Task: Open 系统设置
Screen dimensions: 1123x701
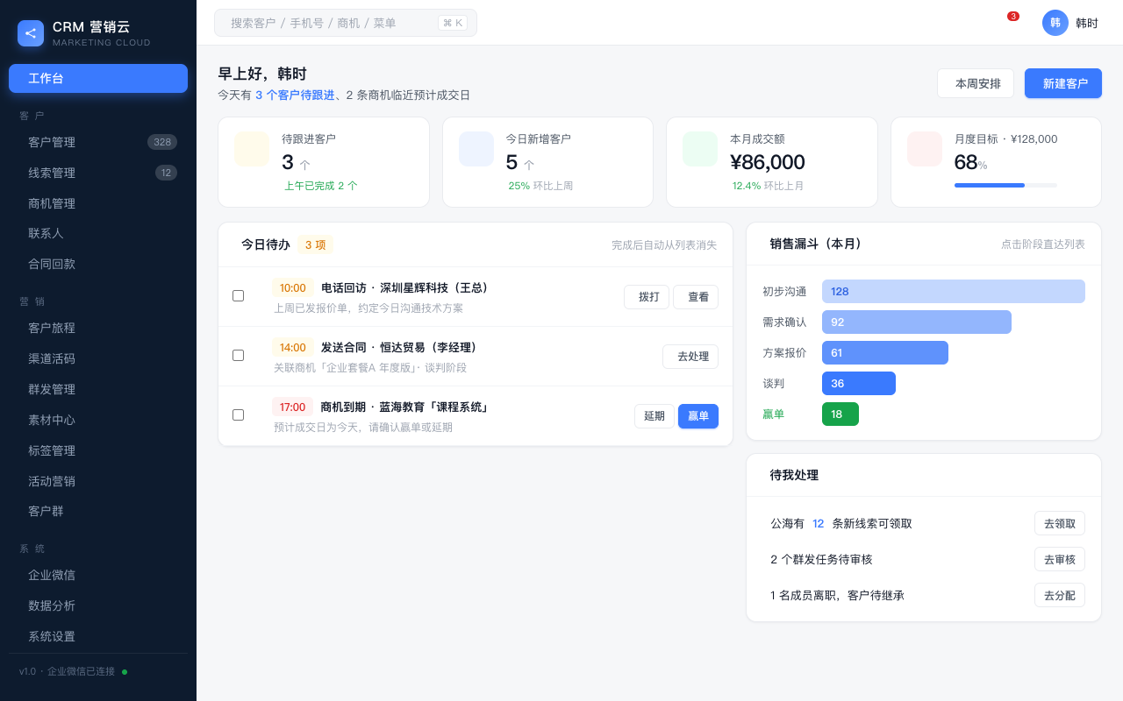Action: [x=98, y=636]
